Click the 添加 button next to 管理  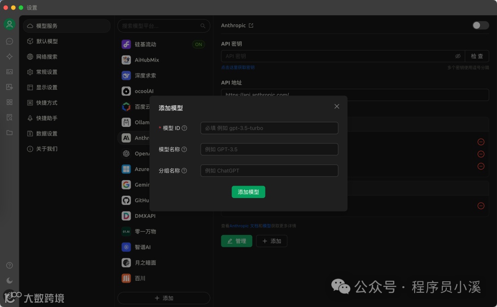click(272, 241)
